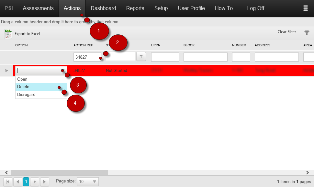Click the Clear Filter link
This screenshot has height=187, width=314.
286,32
